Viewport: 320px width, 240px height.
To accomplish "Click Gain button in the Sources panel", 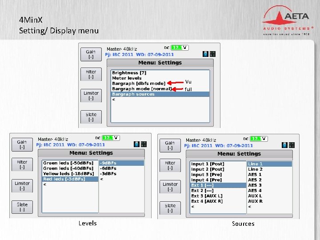I will [x=170, y=145].
